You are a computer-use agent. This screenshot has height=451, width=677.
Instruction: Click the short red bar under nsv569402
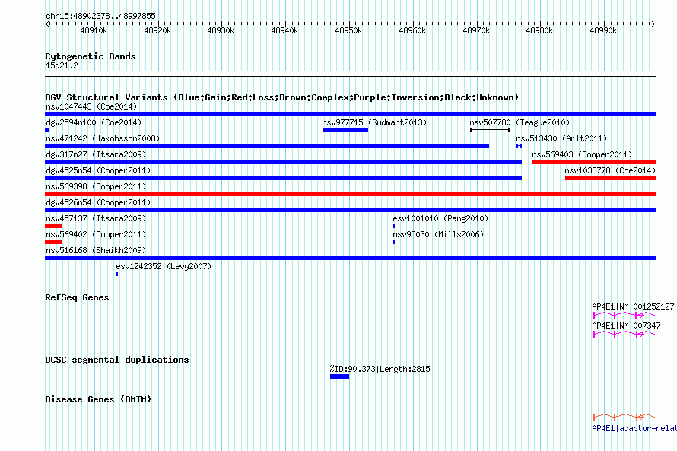click(53, 242)
